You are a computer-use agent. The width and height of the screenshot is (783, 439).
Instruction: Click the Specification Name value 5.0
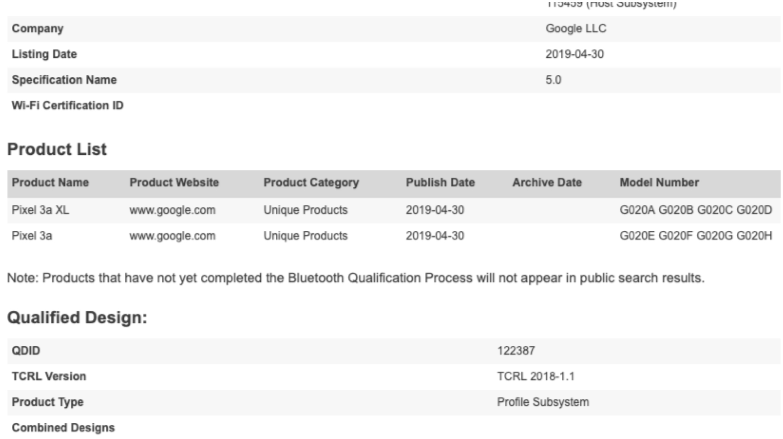(x=553, y=80)
